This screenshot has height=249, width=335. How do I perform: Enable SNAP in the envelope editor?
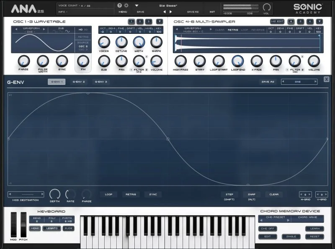click(x=252, y=194)
